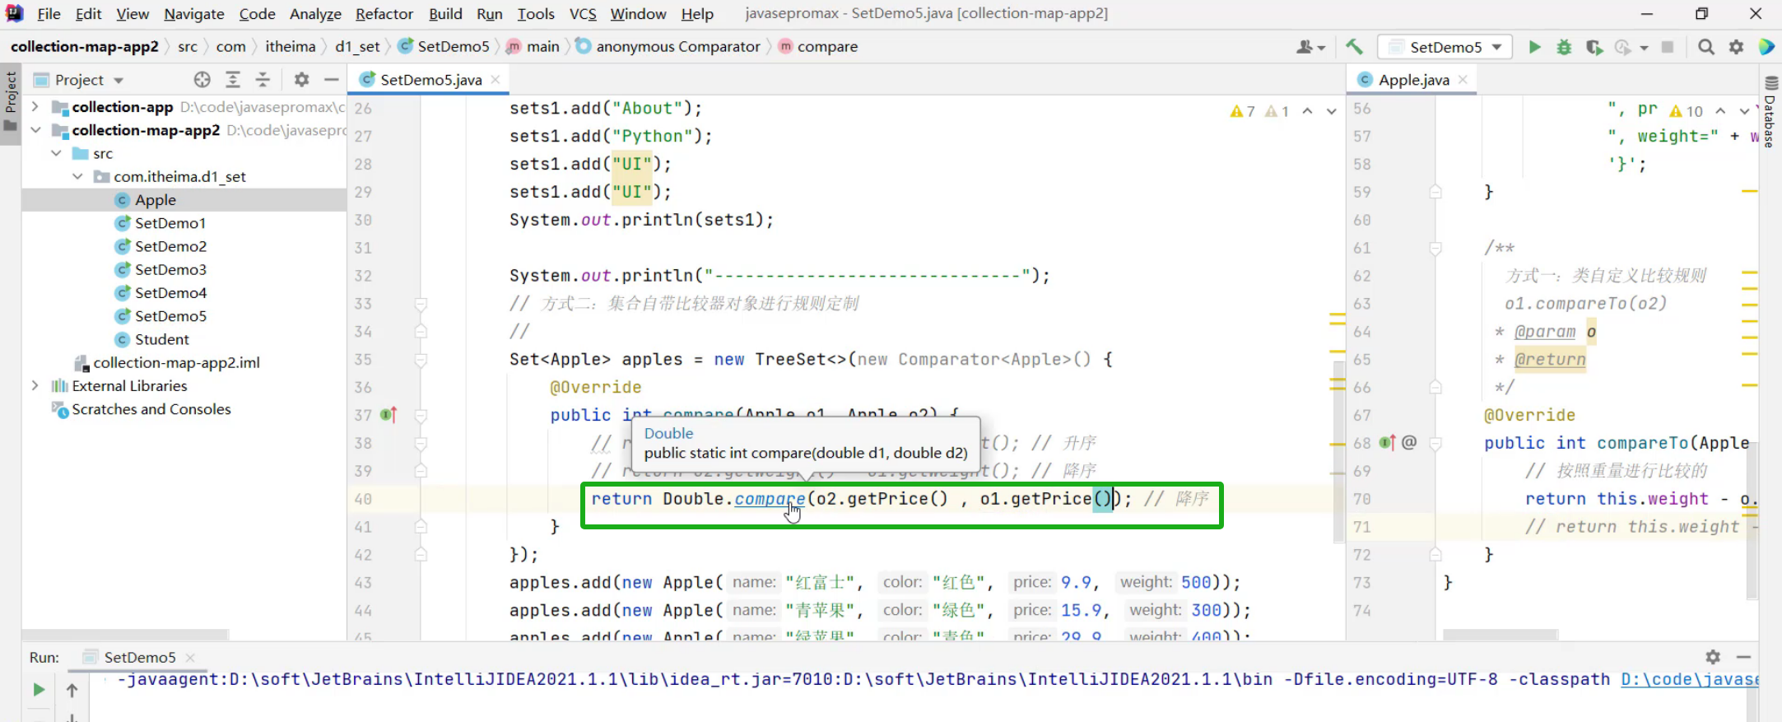Select Apple class in project tree
This screenshot has height=722, width=1782.
[155, 200]
